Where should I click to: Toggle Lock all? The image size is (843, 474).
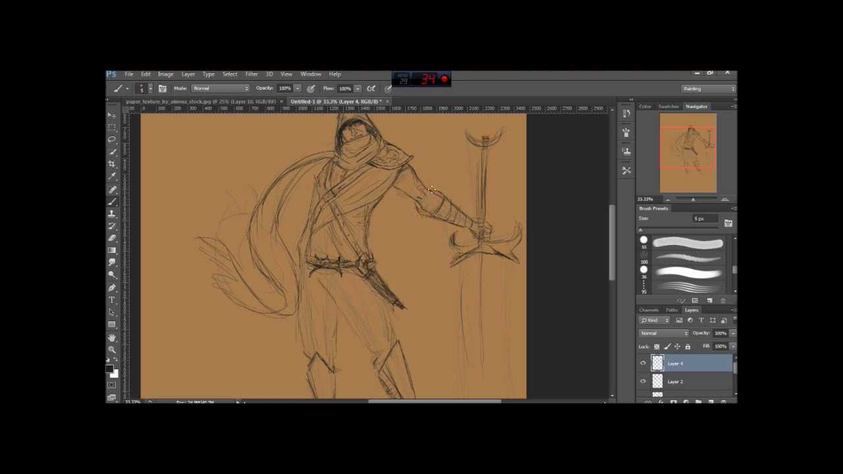tap(688, 347)
